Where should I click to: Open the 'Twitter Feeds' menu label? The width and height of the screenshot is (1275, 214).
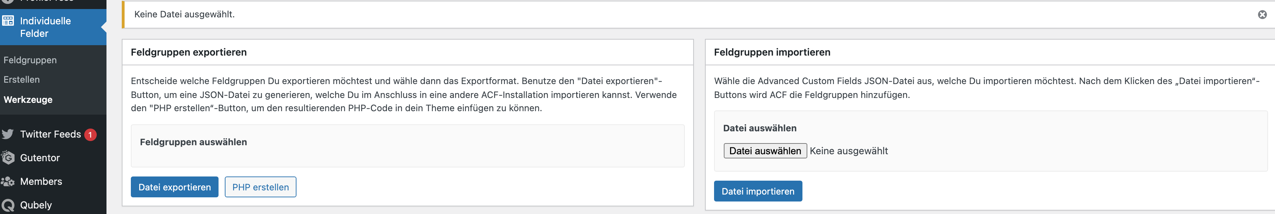coord(50,134)
